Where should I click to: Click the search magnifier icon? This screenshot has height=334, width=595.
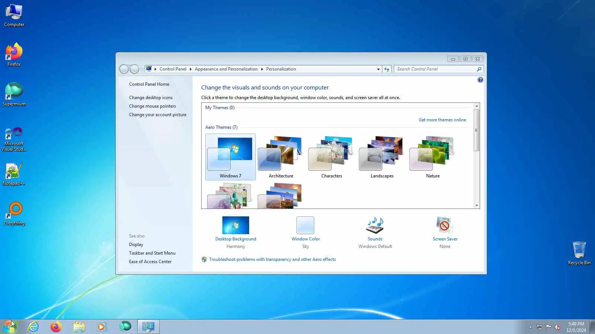pos(479,69)
